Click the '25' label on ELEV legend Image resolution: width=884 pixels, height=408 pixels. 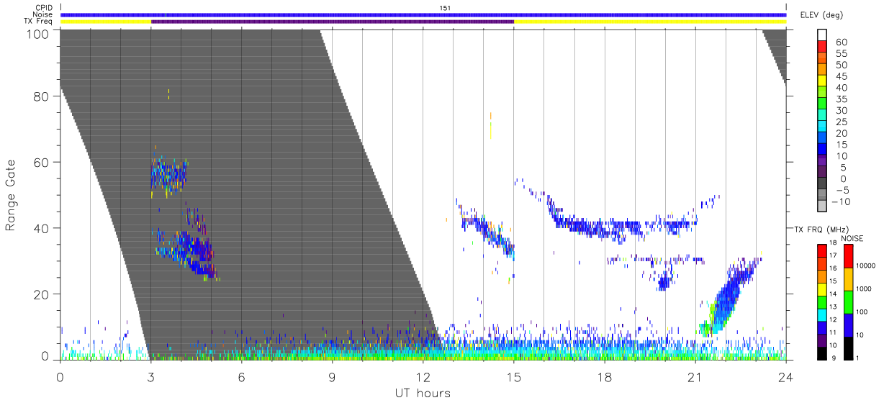[x=840, y=122]
